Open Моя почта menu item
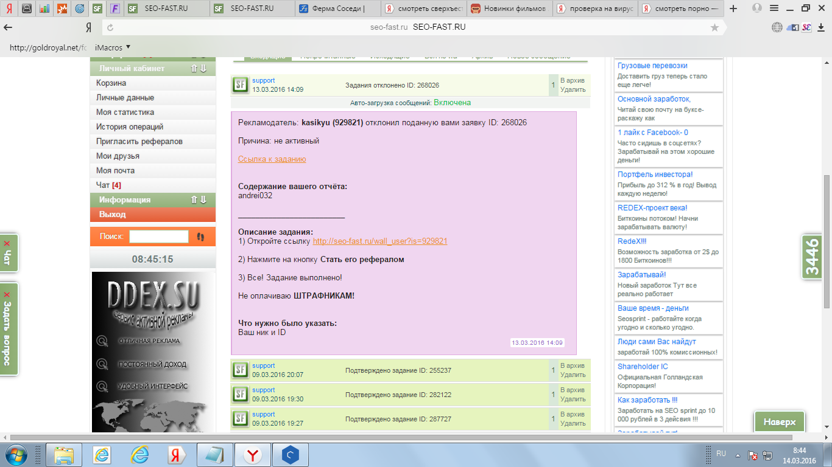832x467 pixels. [153, 171]
